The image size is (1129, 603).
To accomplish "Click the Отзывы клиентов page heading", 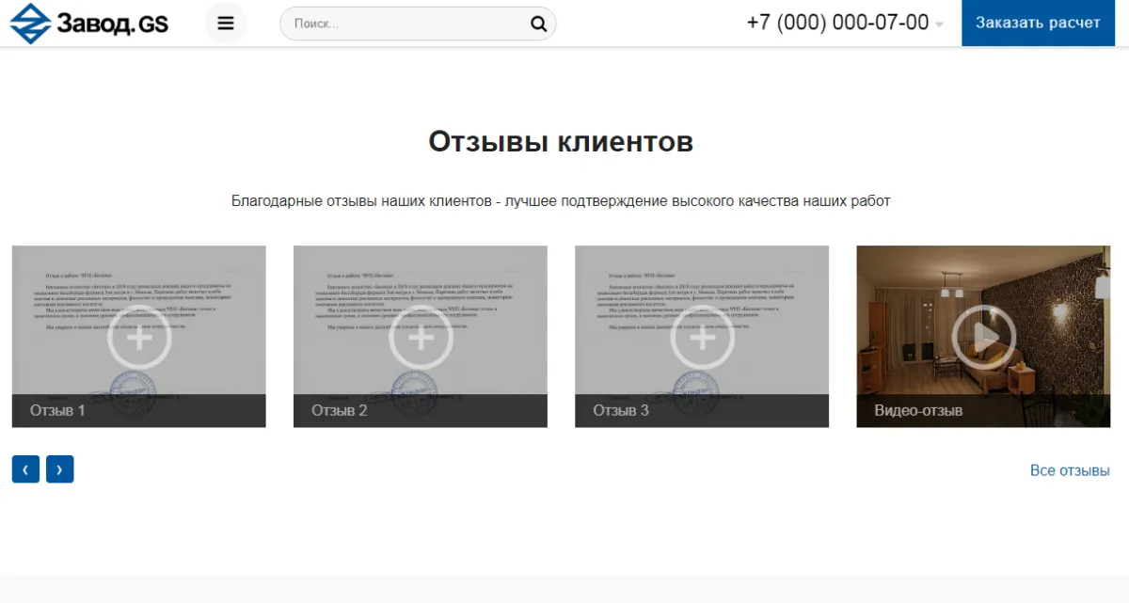I will (562, 141).
